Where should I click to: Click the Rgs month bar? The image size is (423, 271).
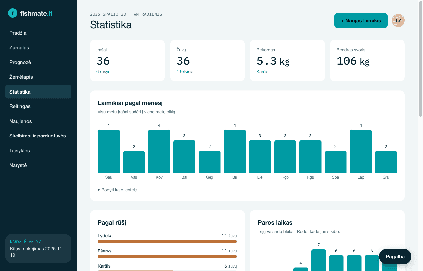point(310,156)
